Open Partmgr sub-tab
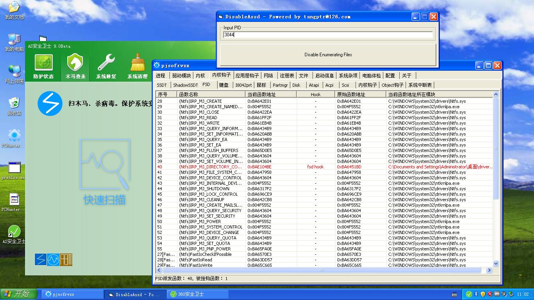 point(280,85)
